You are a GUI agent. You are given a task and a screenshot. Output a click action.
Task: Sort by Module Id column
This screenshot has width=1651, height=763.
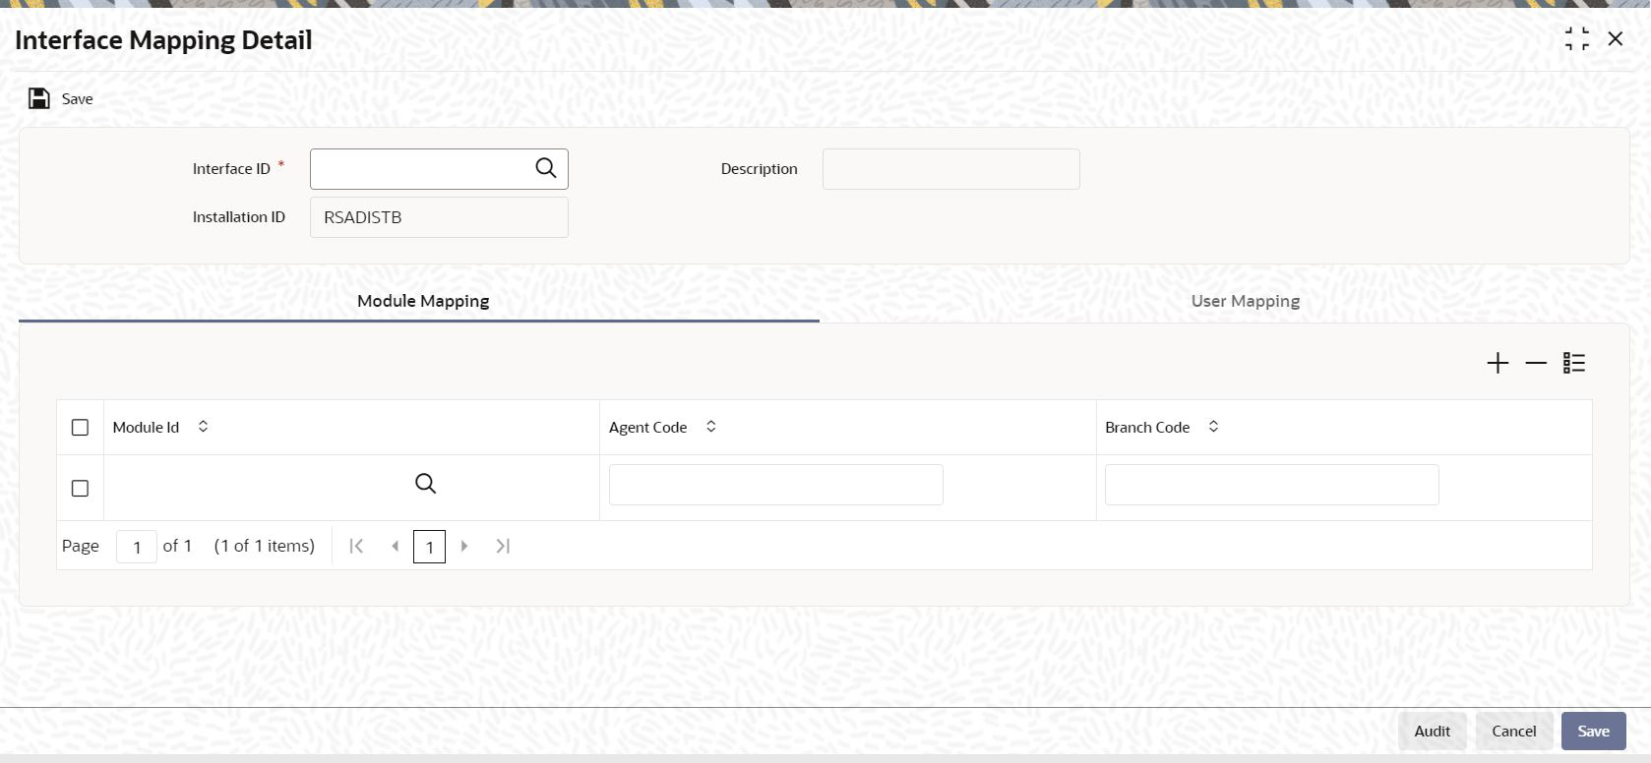203,427
